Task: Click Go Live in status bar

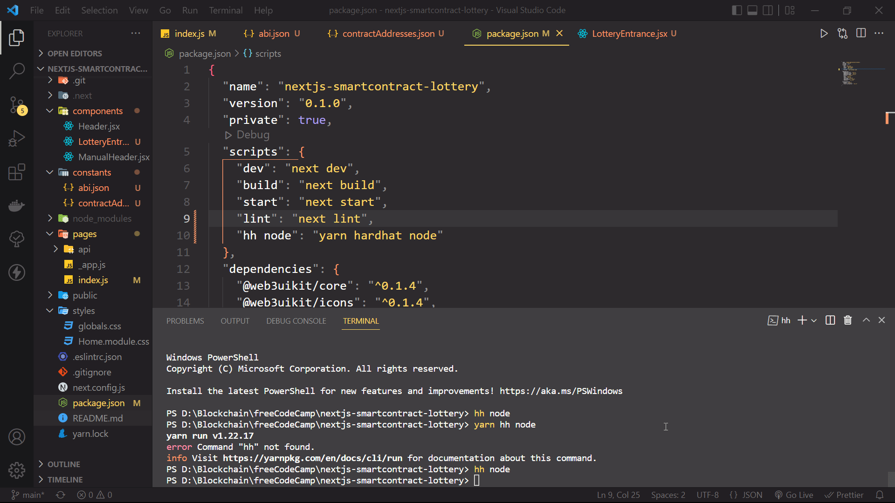Action: point(794,495)
